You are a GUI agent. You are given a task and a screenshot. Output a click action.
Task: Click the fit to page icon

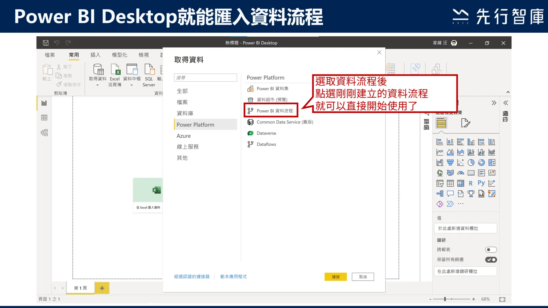(502, 299)
